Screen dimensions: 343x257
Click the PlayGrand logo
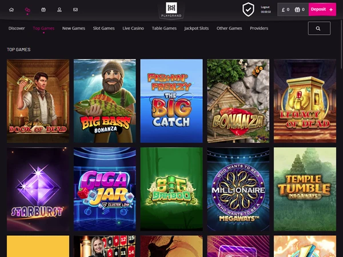coord(171,10)
